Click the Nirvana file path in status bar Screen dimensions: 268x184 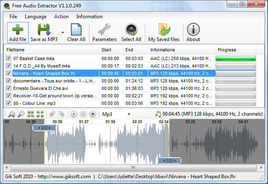167,177
